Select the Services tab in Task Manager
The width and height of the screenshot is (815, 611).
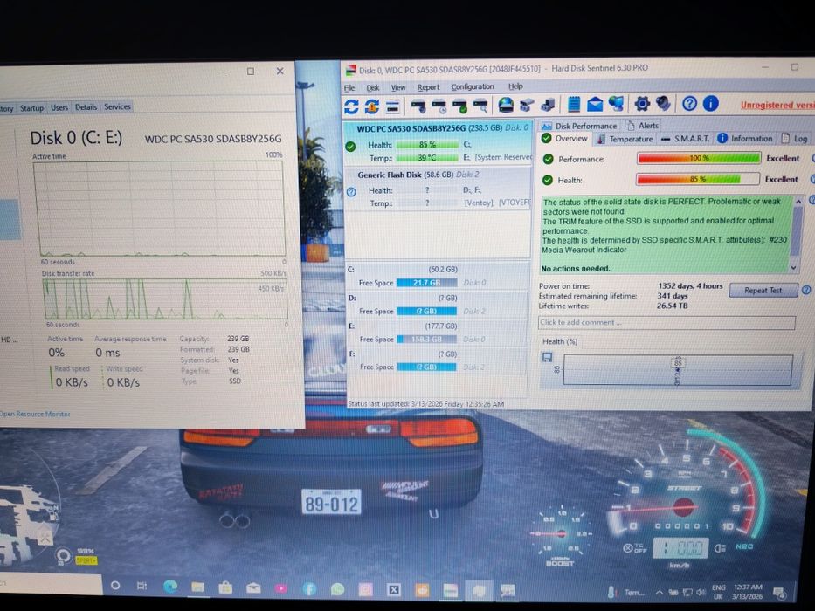point(117,106)
